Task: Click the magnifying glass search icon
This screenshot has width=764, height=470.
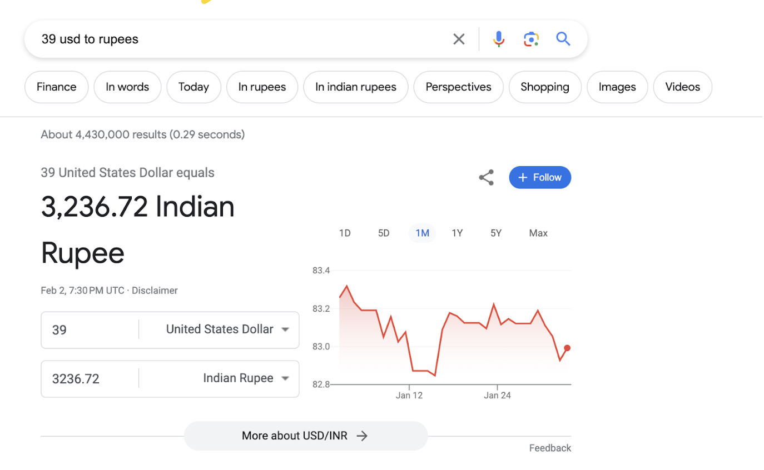Action: coord(563,39)
